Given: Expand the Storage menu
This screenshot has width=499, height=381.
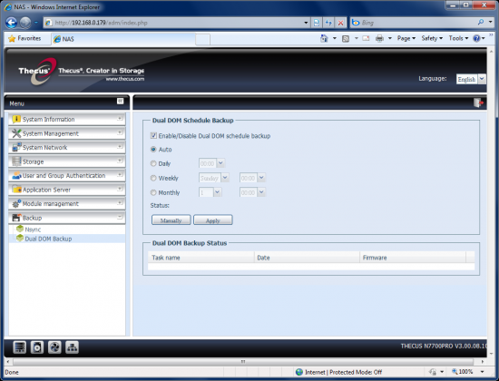Looking at the screenshot, I should tap(67, 161).
